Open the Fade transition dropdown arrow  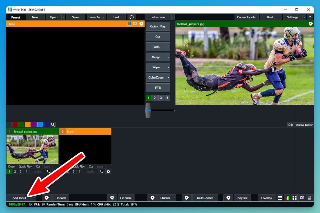168,47
